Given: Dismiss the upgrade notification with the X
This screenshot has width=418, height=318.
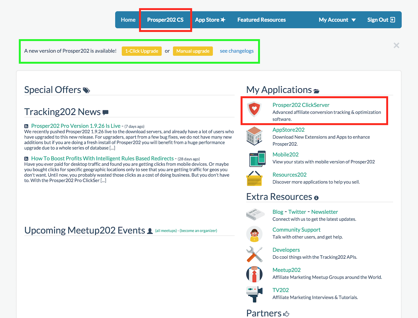Looking at the screenshot, I should tap(396, 45).
